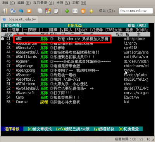Click the 暑訓 7/19-7/21 description
This screenshot has width=155, height=142.
coord(65,79)
